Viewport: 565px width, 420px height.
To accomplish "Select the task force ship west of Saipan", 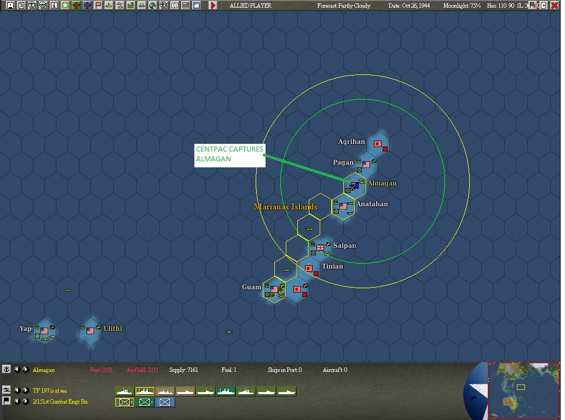I will 309,229.
